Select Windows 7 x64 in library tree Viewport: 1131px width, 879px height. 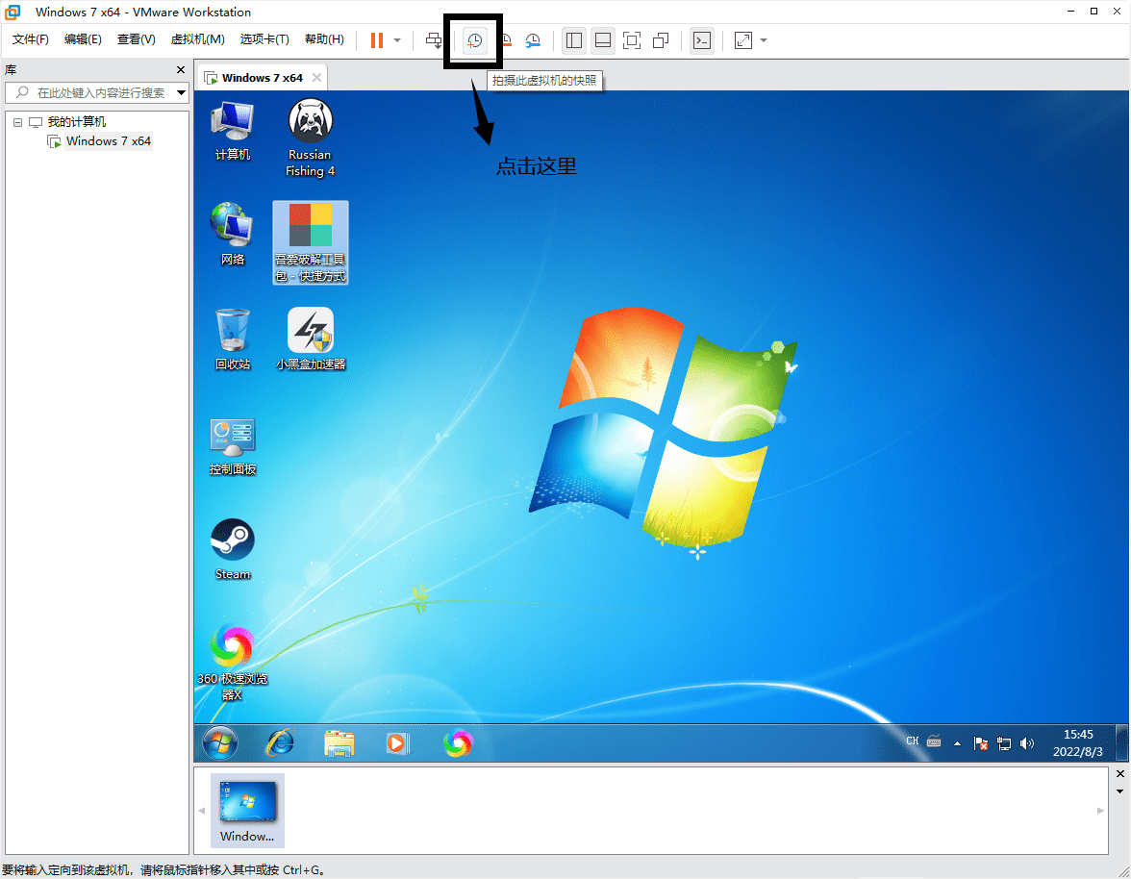click(108, 141)
